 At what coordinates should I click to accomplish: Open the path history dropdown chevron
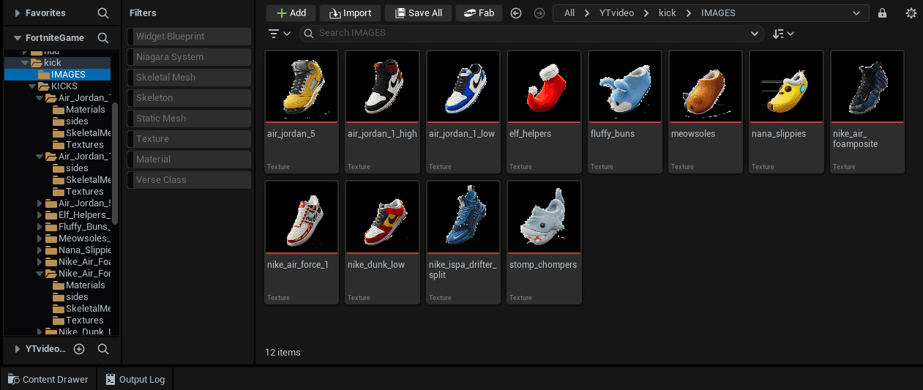(856, 13)
